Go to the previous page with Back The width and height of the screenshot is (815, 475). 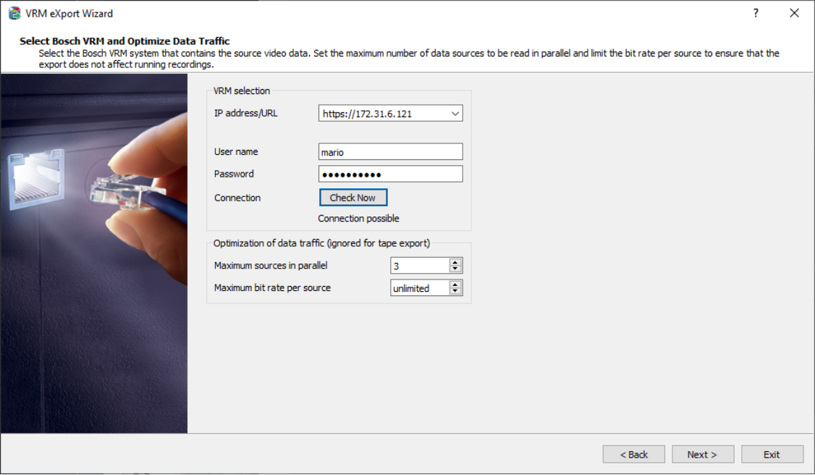coord(633,455)
